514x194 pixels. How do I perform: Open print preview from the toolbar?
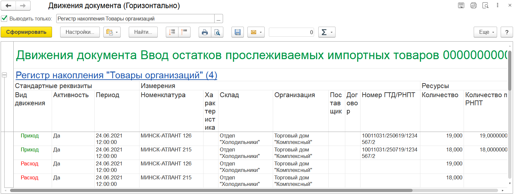[x=217, y=32]
